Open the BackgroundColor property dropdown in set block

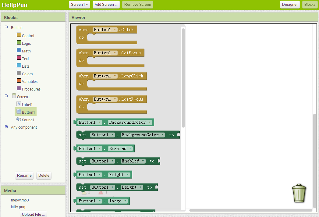163,135
